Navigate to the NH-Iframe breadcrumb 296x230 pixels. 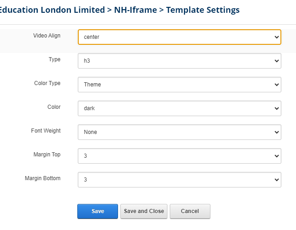(136, 10)
